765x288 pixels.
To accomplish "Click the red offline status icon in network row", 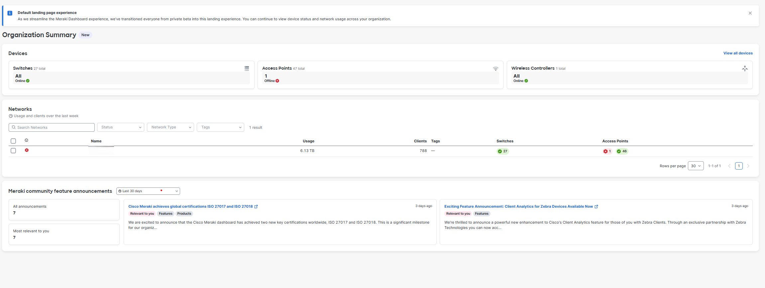I will (x=27, y=150).
